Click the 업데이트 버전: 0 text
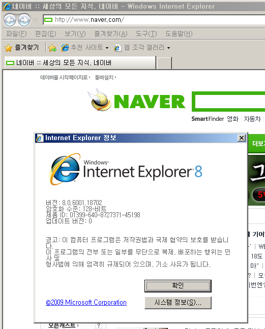Screen dimensions: 265x329 [x=69, y=221]
